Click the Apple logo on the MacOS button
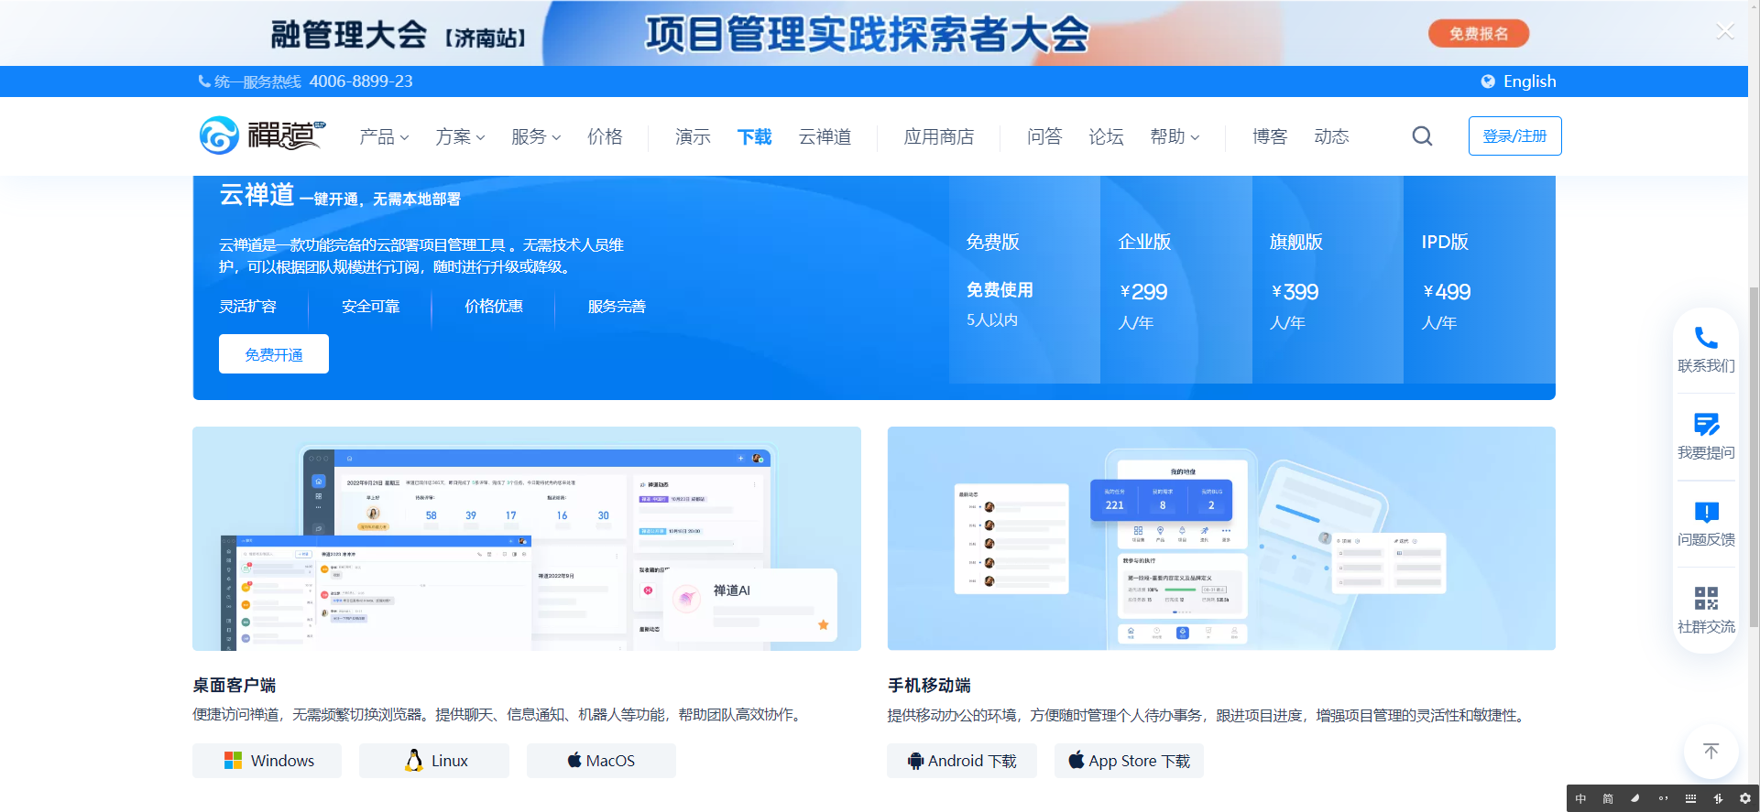Viewport: 1760px width, 812px height. click(574, 760)
